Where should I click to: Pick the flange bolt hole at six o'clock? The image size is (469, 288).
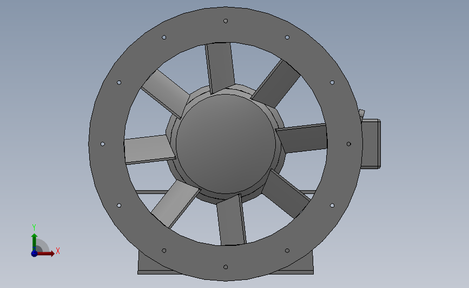click(x=226, y=267)
